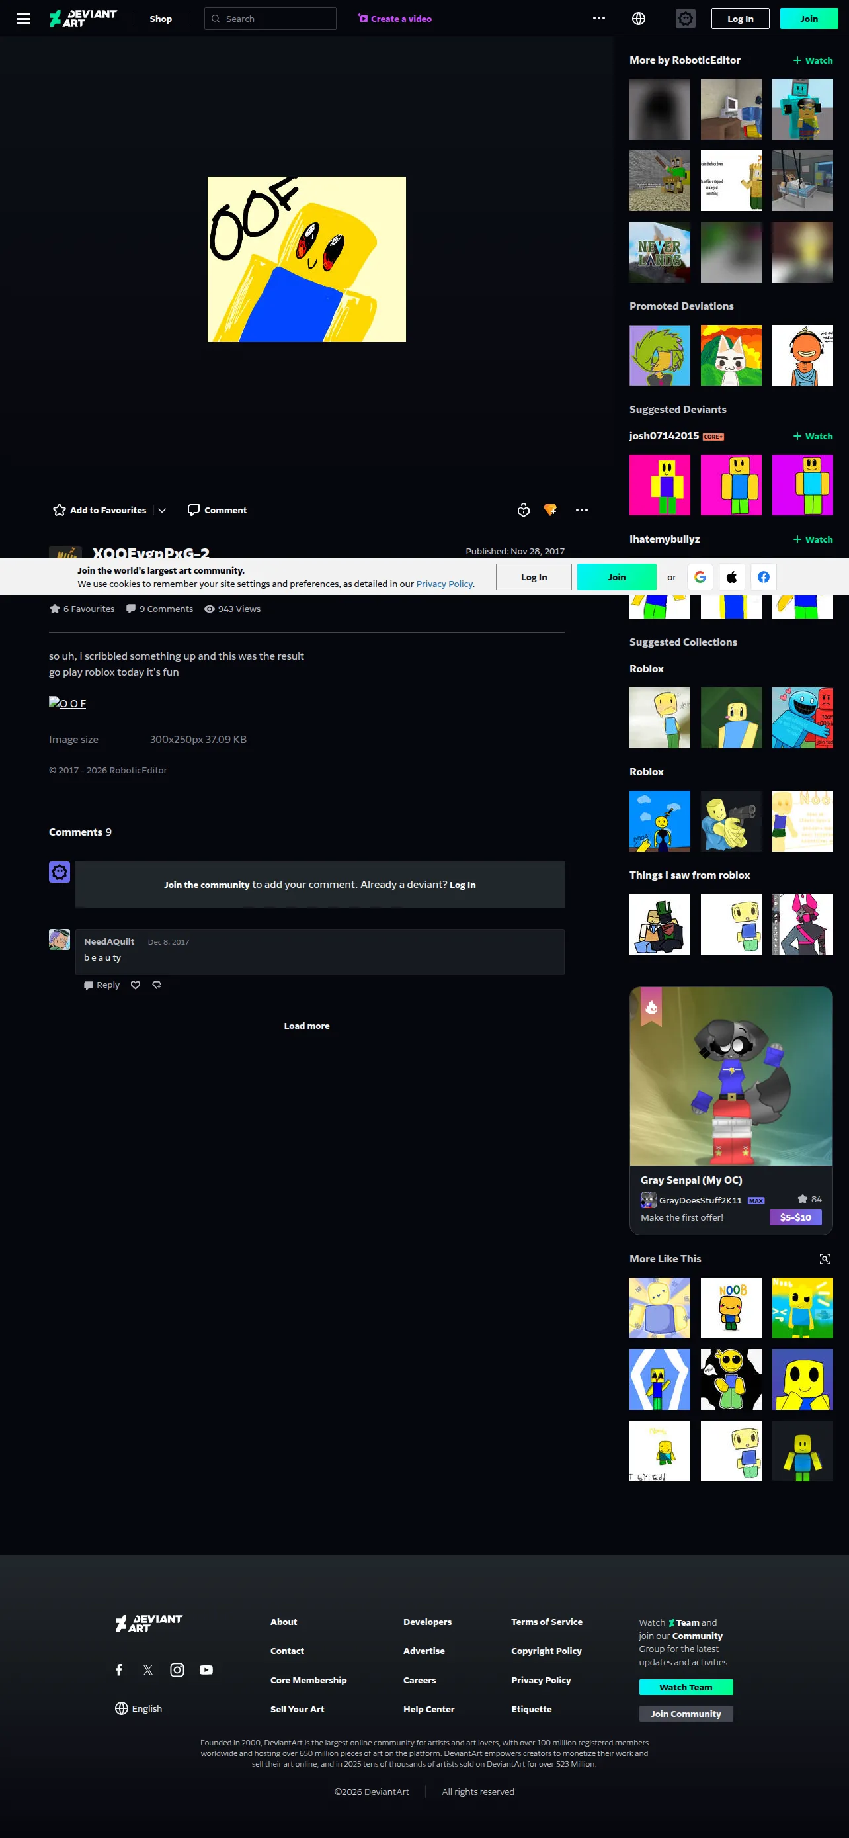Image resolution: width=849 pixels, height=1838 pixels.
Task: Open the footer Etiquette link
Action: 532,1710
